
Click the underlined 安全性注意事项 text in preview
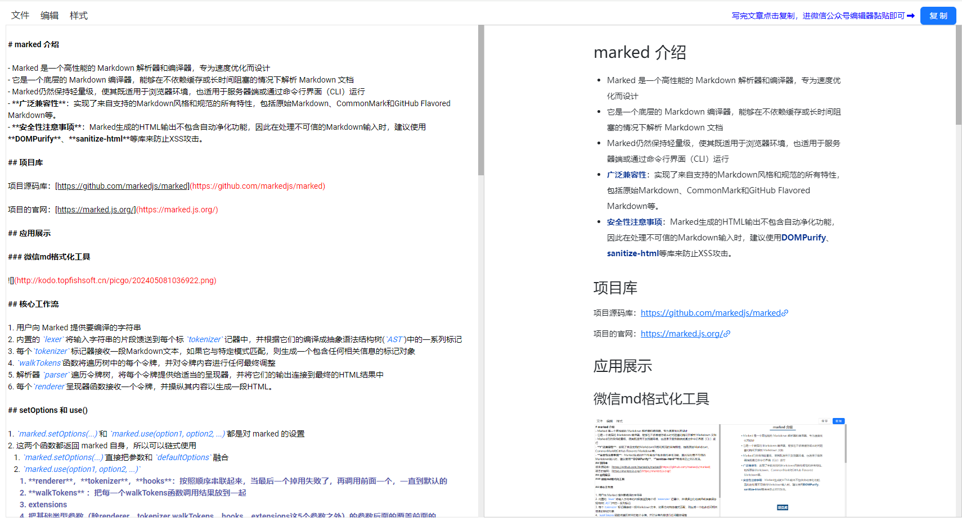(633, 221)
